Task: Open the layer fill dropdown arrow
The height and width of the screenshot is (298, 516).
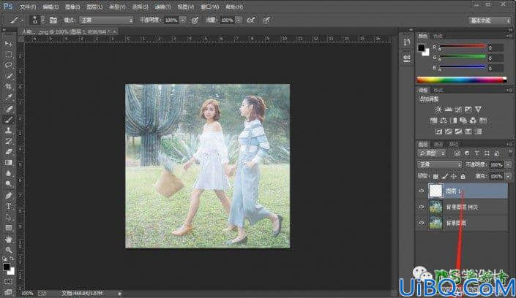Action: coord(509,177)
